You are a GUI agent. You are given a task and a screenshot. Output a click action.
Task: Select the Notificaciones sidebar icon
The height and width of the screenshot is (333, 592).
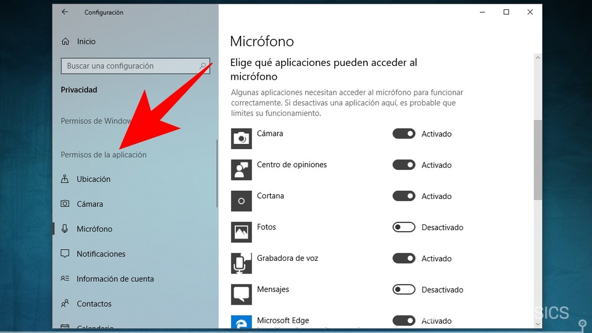[x=65, y=254]
